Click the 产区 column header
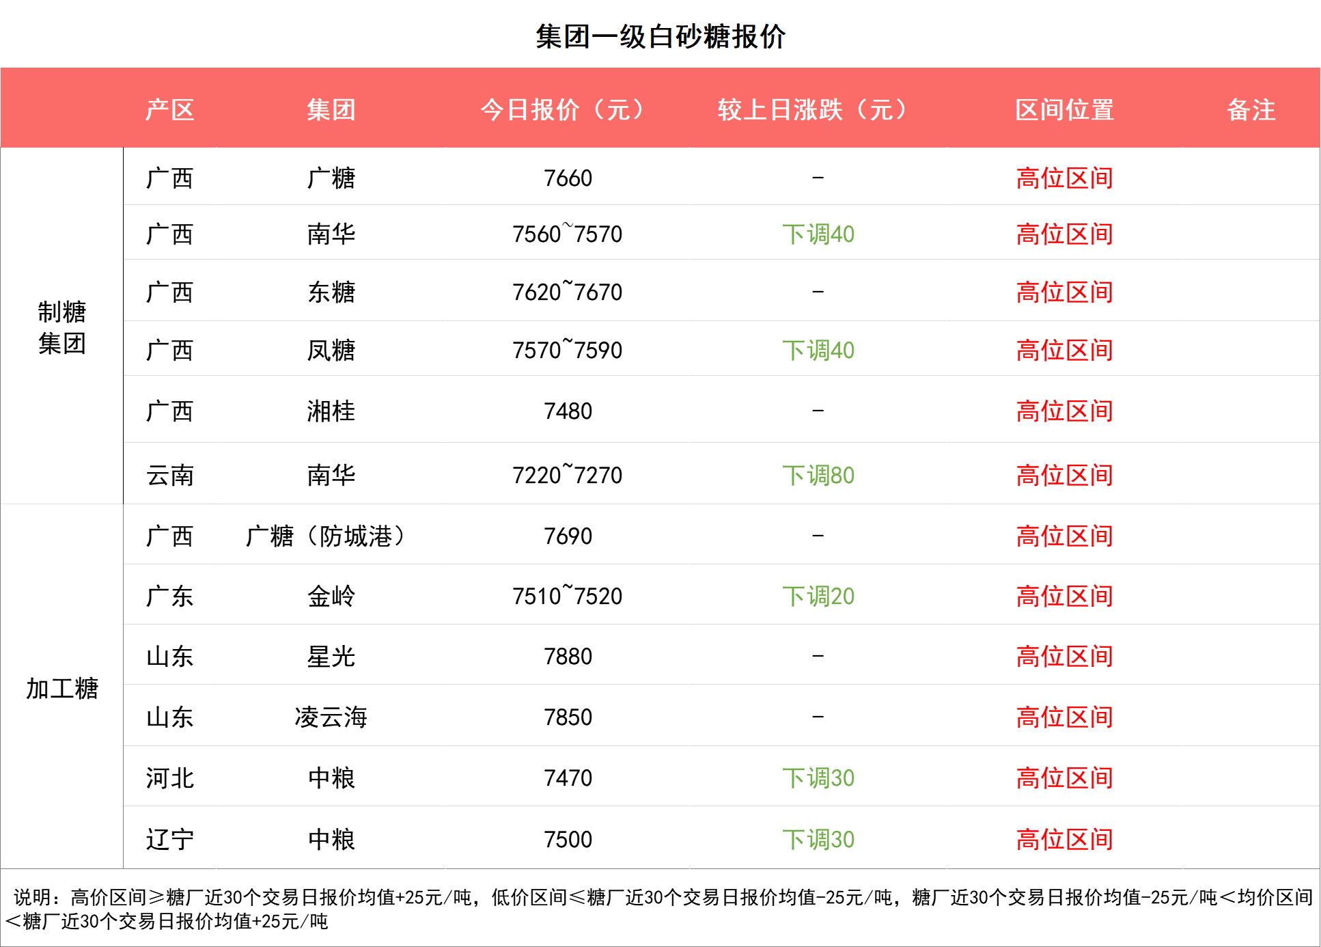This screenshot has height=947, width=1321. pyautogui.click(x=169, y=109)
